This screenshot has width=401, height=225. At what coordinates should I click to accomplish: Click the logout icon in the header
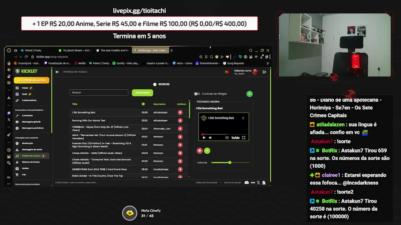coord(264,72)
